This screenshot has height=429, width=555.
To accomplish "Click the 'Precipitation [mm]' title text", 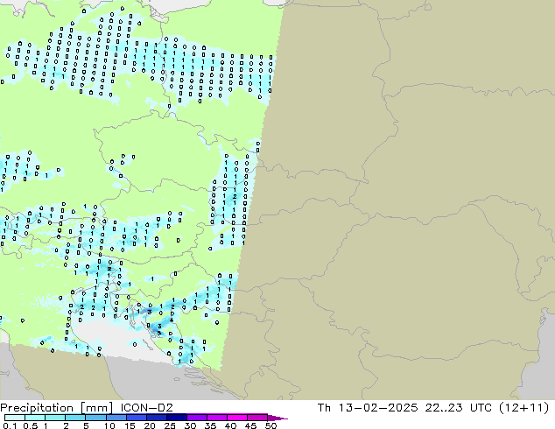I will tap(57, 408).
